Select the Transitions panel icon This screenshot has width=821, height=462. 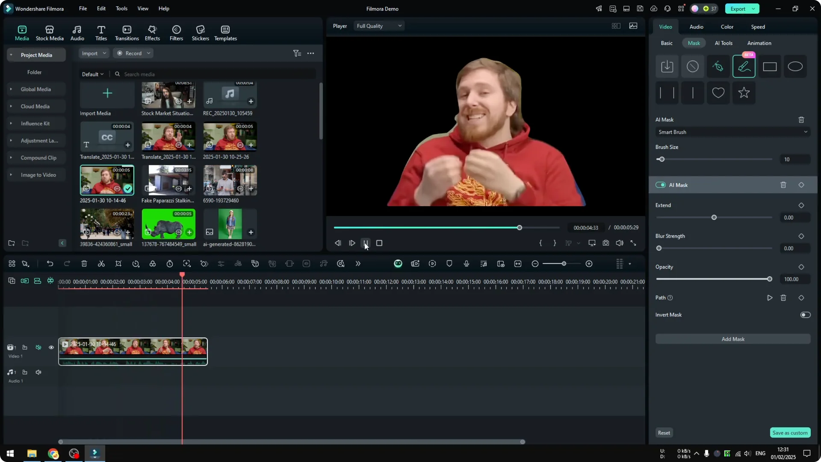[x=127, y=33]
